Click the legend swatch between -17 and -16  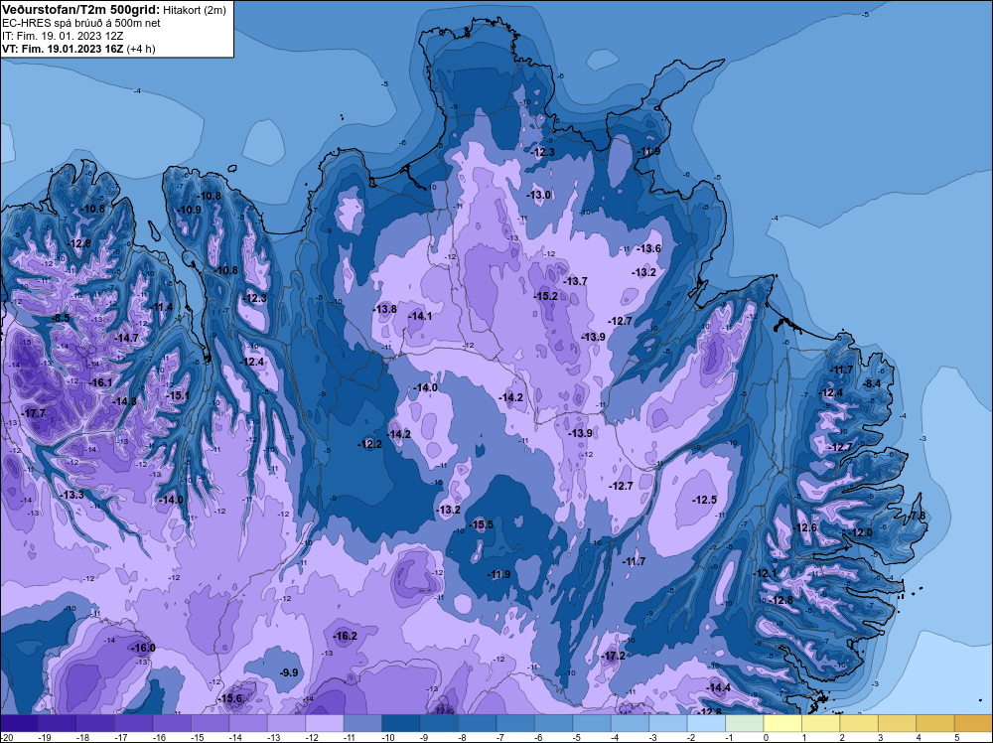pos(134,723)
